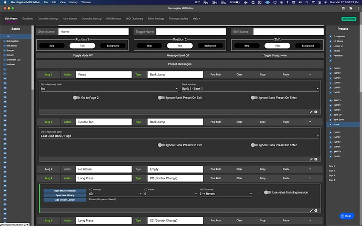Select the unnamed preset F icon

click(x=331, y=60)
